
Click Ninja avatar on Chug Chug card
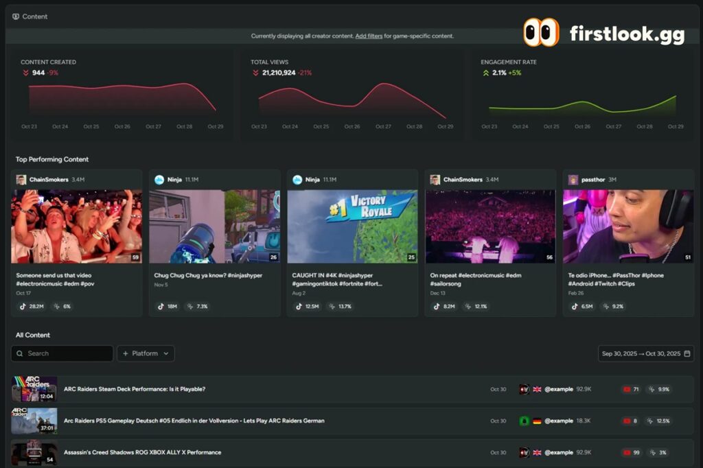[x=159, y=180]
